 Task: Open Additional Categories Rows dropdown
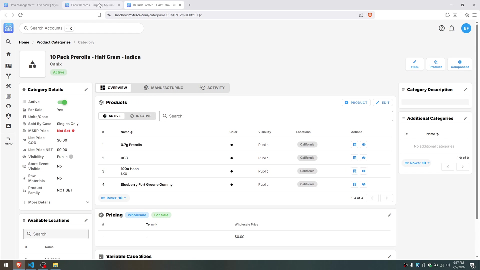417,163
